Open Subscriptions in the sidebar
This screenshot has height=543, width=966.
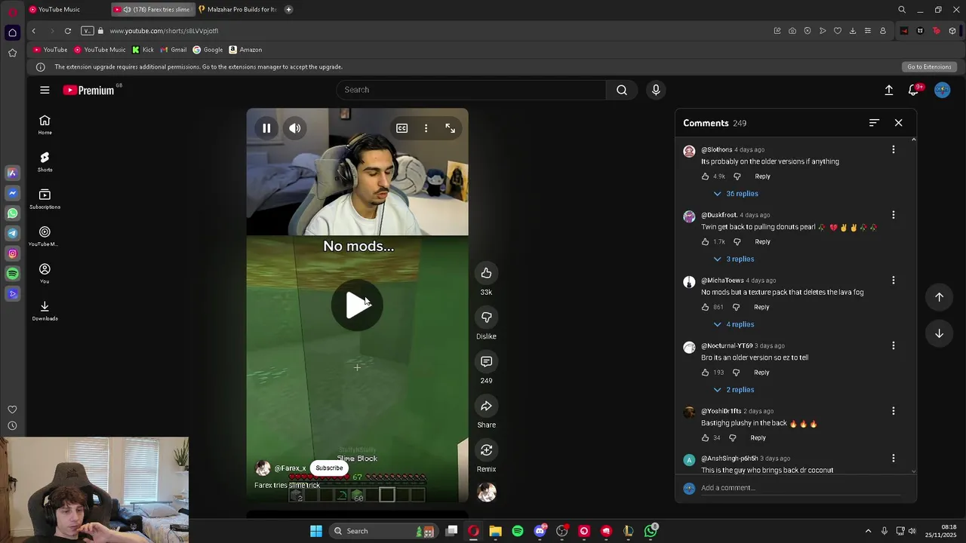pos(45,199)
